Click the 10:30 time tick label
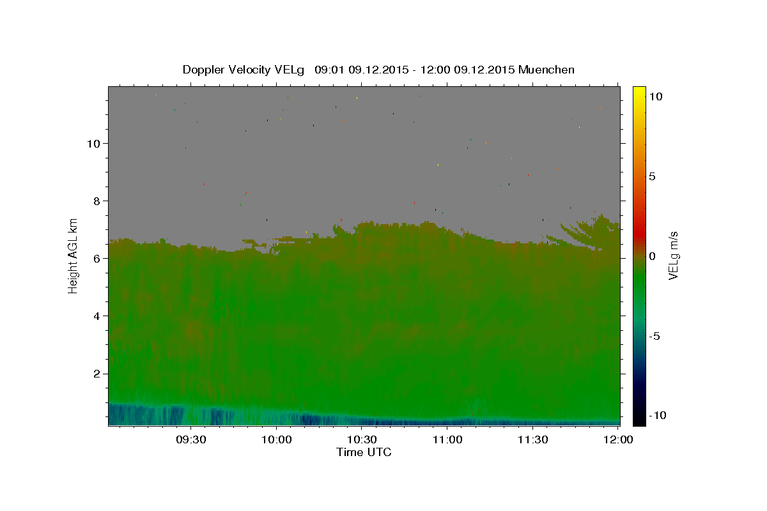 [362, 439]
